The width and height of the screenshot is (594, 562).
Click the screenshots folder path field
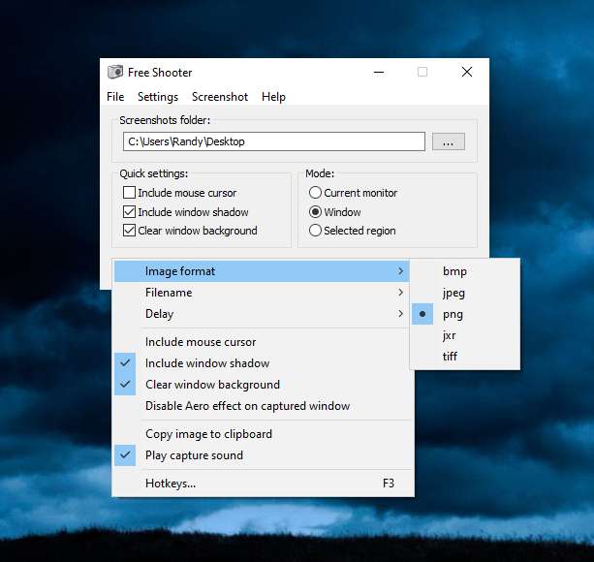274,141
